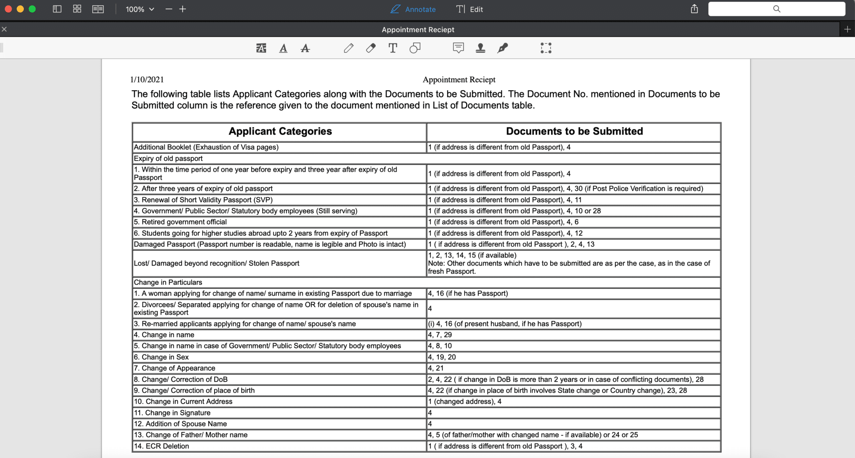Viewport: 855px width, 458px height.
Task: Open the signature tool
Action: tap(503, 48)
